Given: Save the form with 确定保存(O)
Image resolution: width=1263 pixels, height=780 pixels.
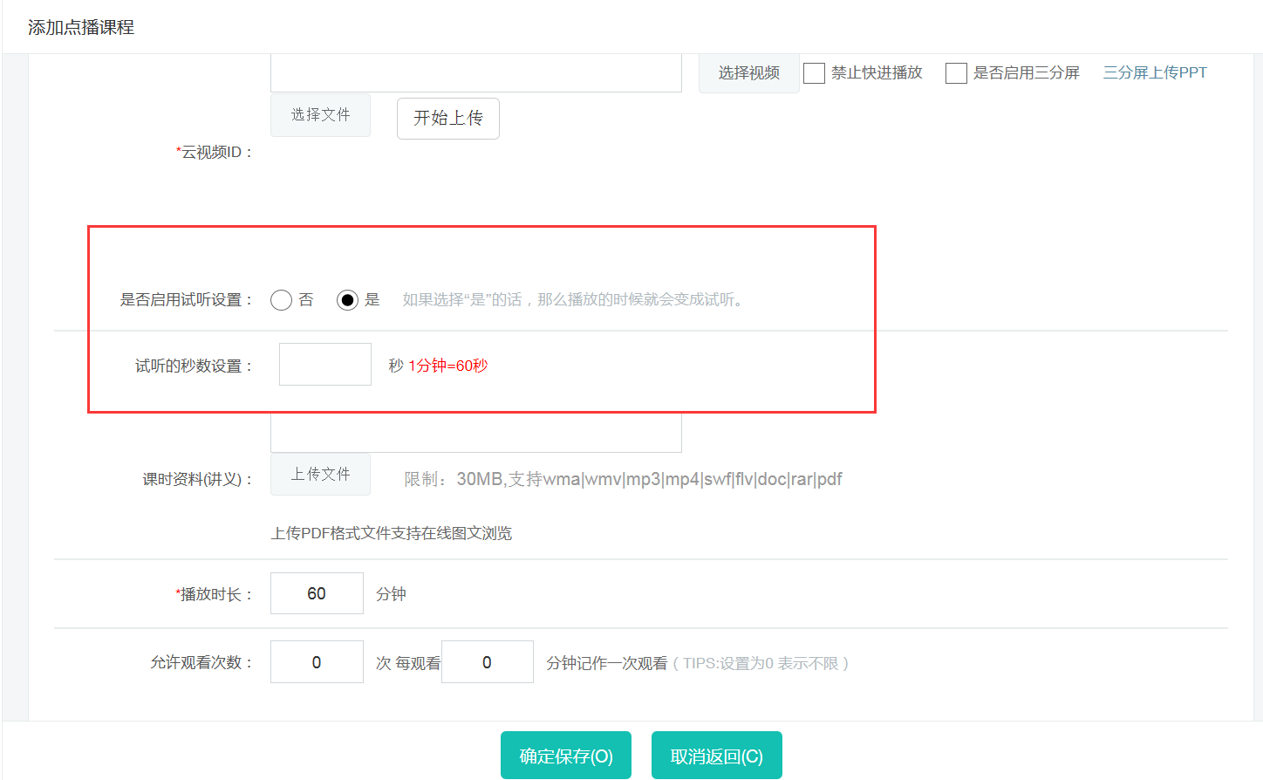Looking at the screenshot, I should (565, 756).
